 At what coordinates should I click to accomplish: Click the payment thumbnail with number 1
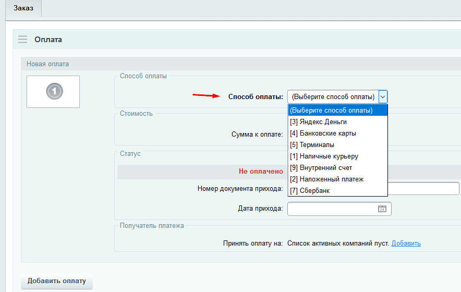point(53,92)
